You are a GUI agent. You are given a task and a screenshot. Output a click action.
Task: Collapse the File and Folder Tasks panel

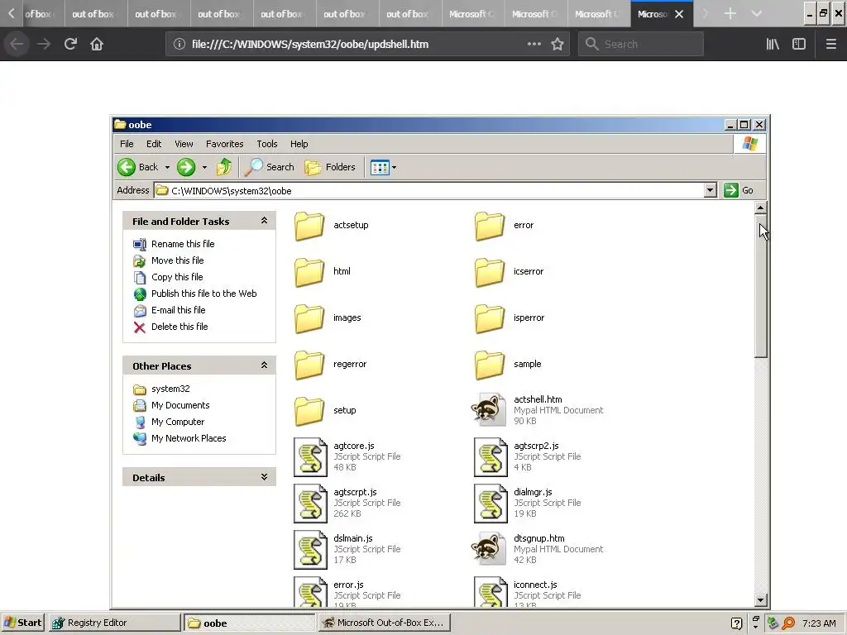click(264, 220)
